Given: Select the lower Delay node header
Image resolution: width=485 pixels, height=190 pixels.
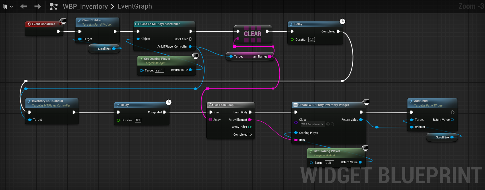Looking at the screenshot, I should 141,105.
